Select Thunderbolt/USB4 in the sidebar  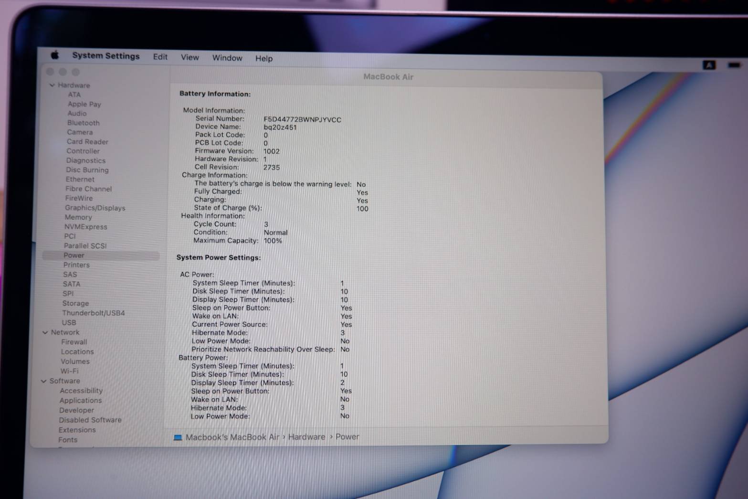(94, 313)
